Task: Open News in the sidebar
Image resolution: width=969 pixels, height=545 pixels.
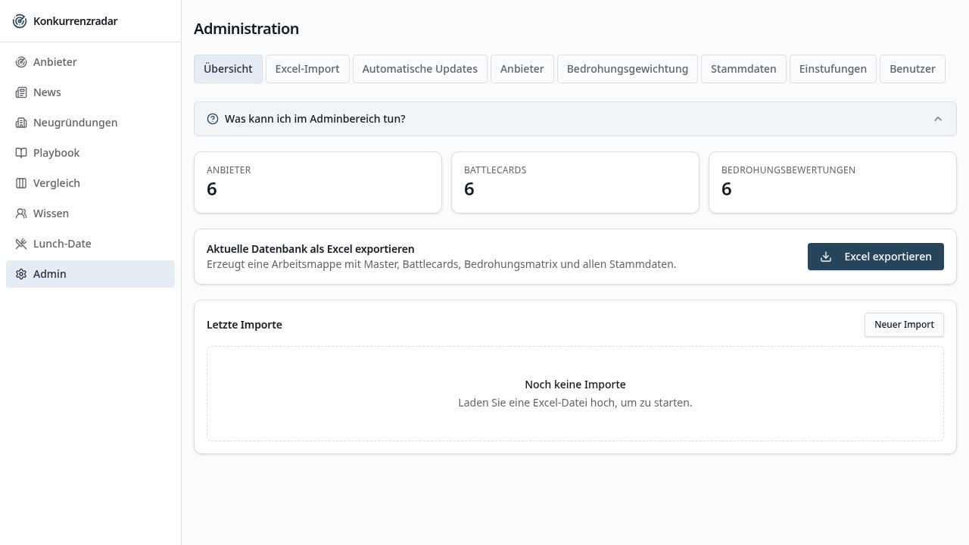Action: point(90,92)
